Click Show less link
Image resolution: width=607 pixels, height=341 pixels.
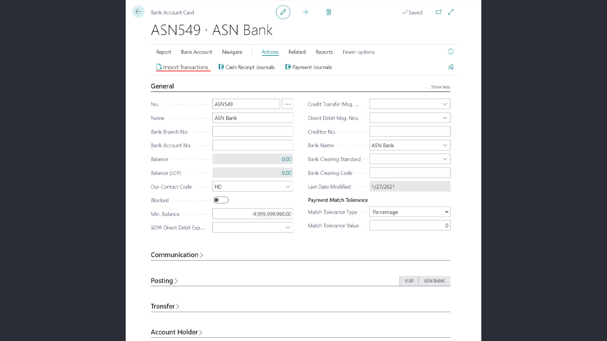pyautogui.click(x=441, y=87)
